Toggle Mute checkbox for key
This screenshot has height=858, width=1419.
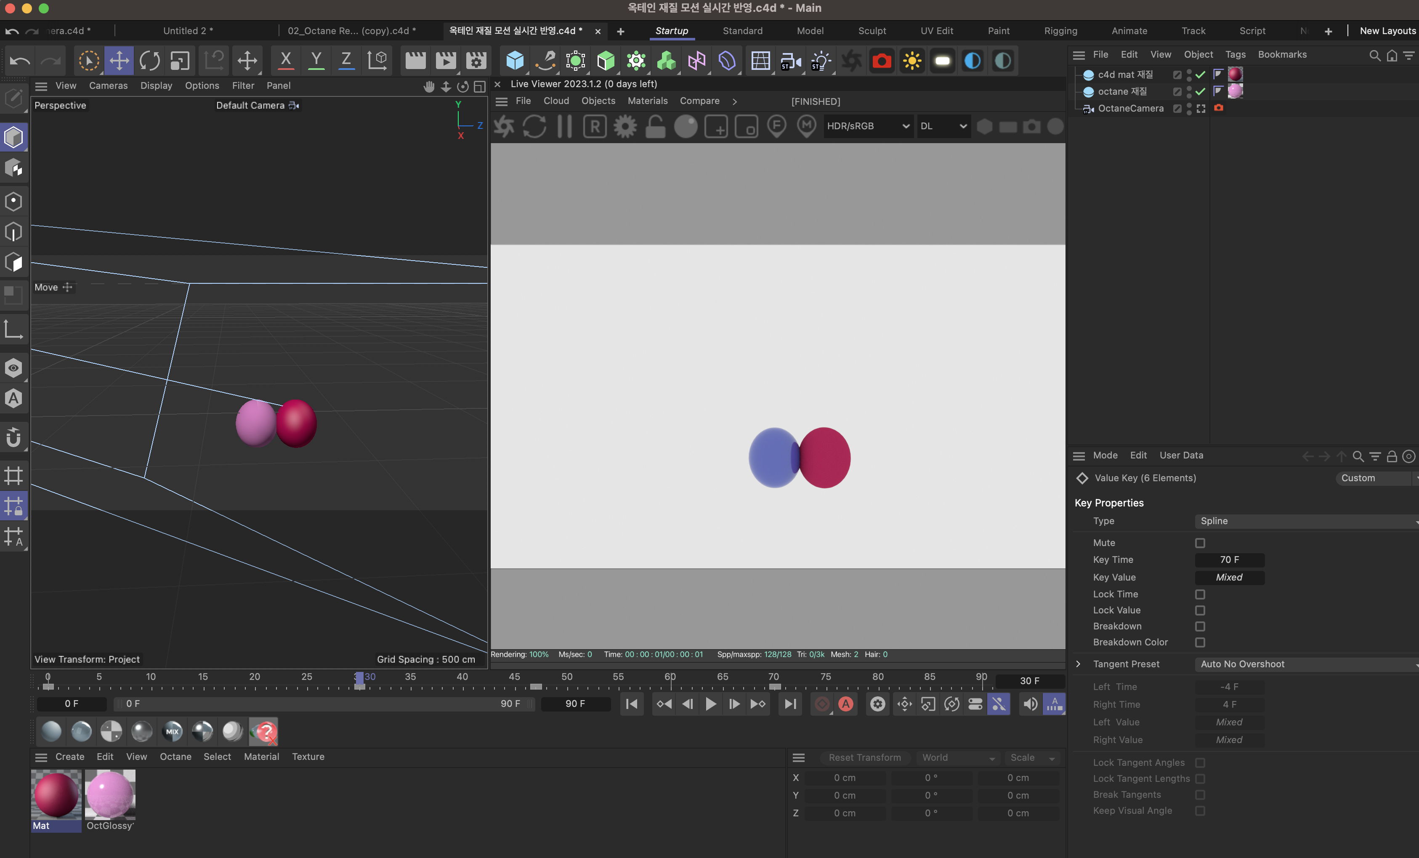point(1201,541)
